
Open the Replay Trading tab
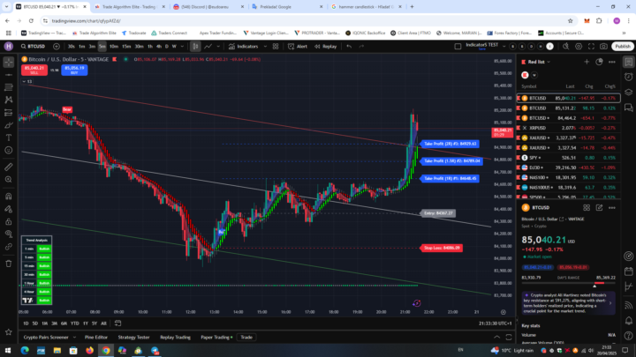pos(175,337)
